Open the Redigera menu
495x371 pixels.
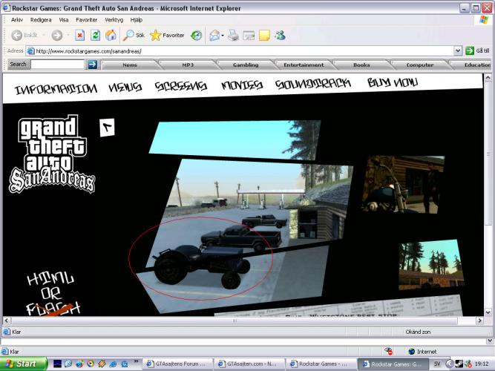coord(42,20)
